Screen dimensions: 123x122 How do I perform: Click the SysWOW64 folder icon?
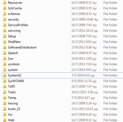pyautogui.click(x=5, y=81)
